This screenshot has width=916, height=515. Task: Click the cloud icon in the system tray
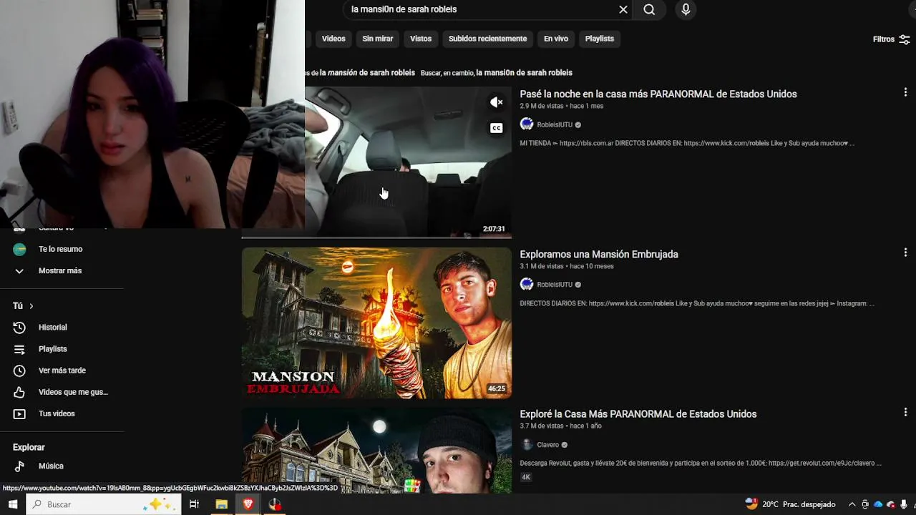click(x=878, y=504)
